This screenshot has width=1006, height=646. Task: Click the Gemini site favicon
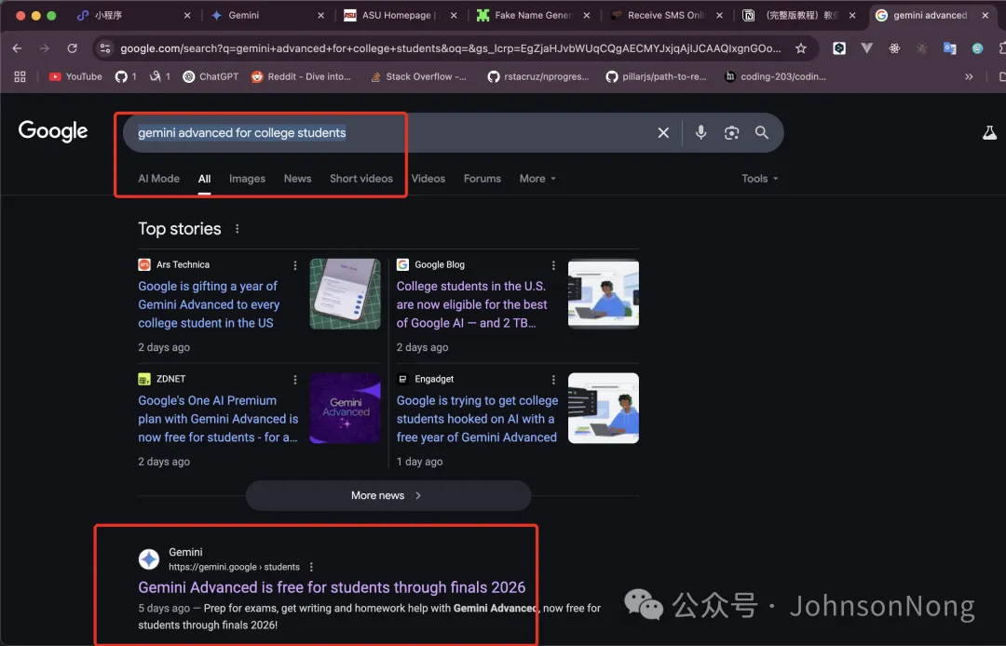pyautogui.click(x=149, y=559)
